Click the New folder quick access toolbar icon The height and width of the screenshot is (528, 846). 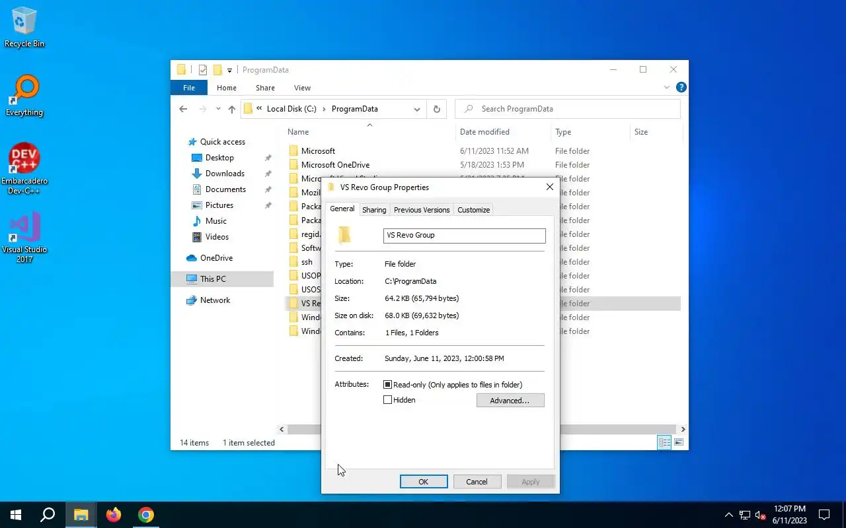tap(217, 70)
